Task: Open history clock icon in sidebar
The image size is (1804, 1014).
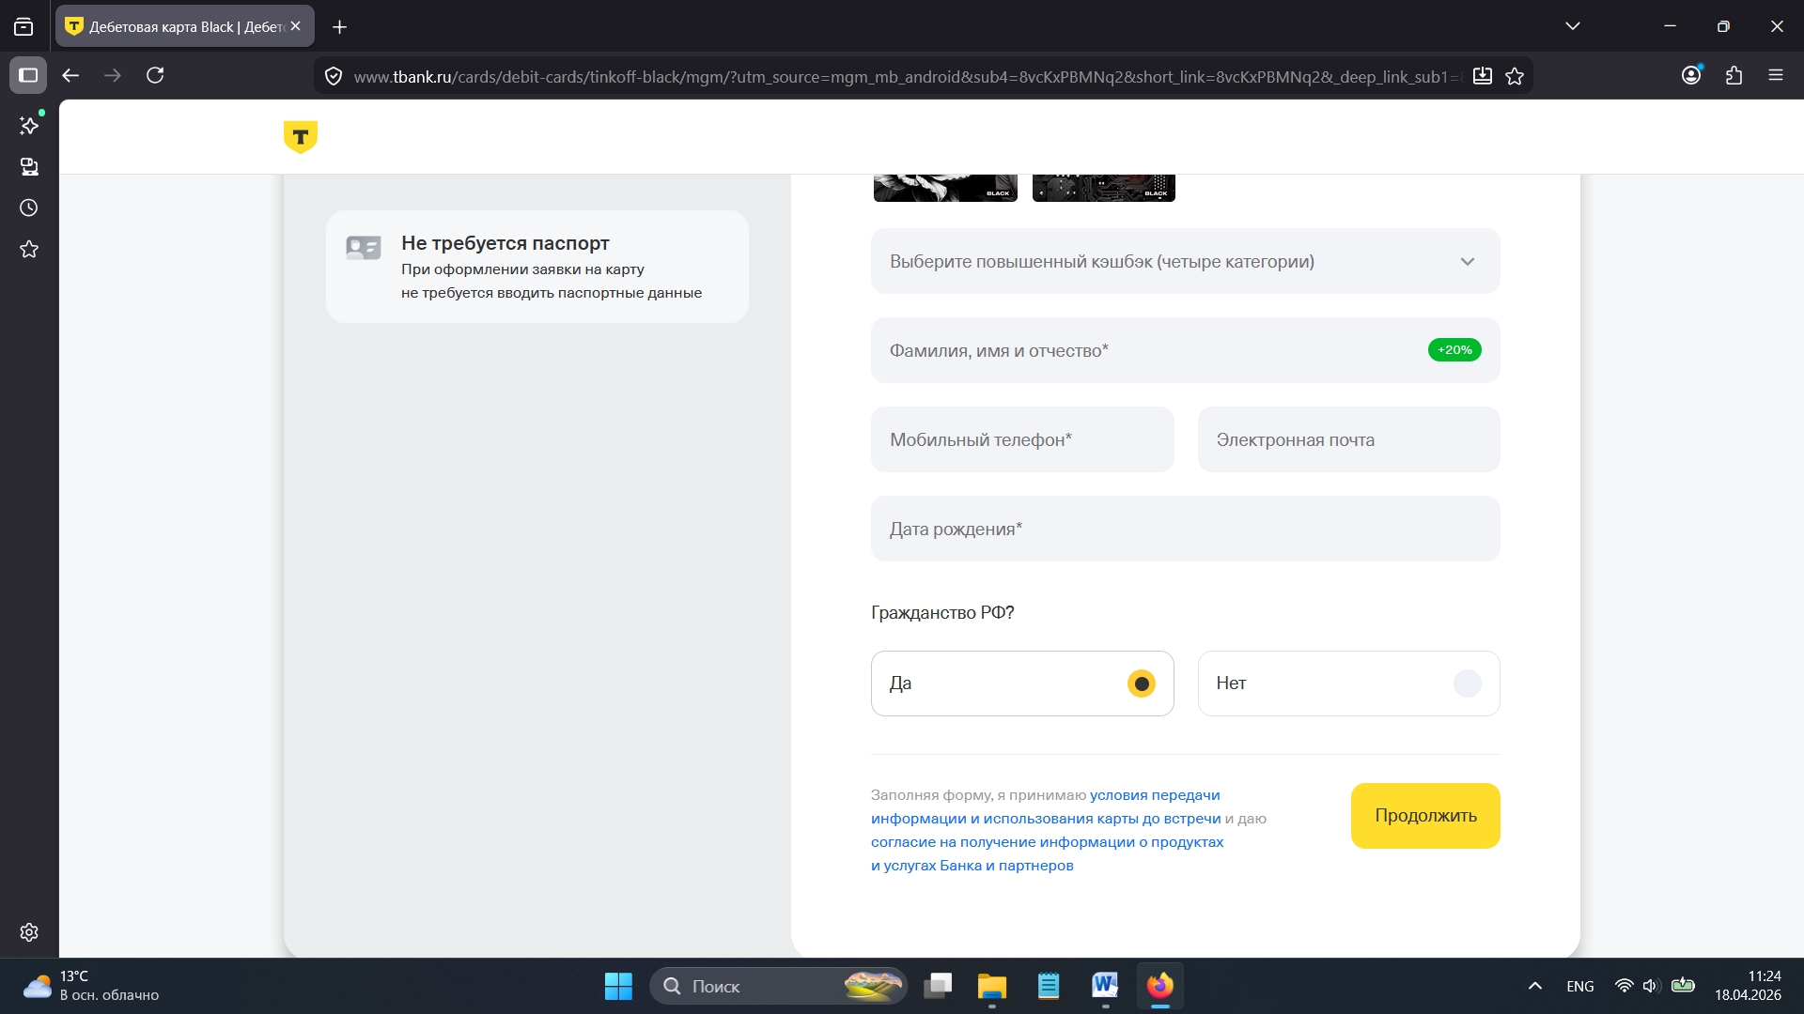Action: pyautogui.click(x=29, y=207)
